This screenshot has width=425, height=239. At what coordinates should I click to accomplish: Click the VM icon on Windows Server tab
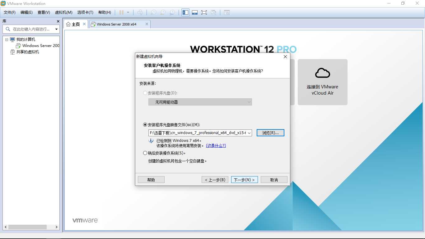93,24
